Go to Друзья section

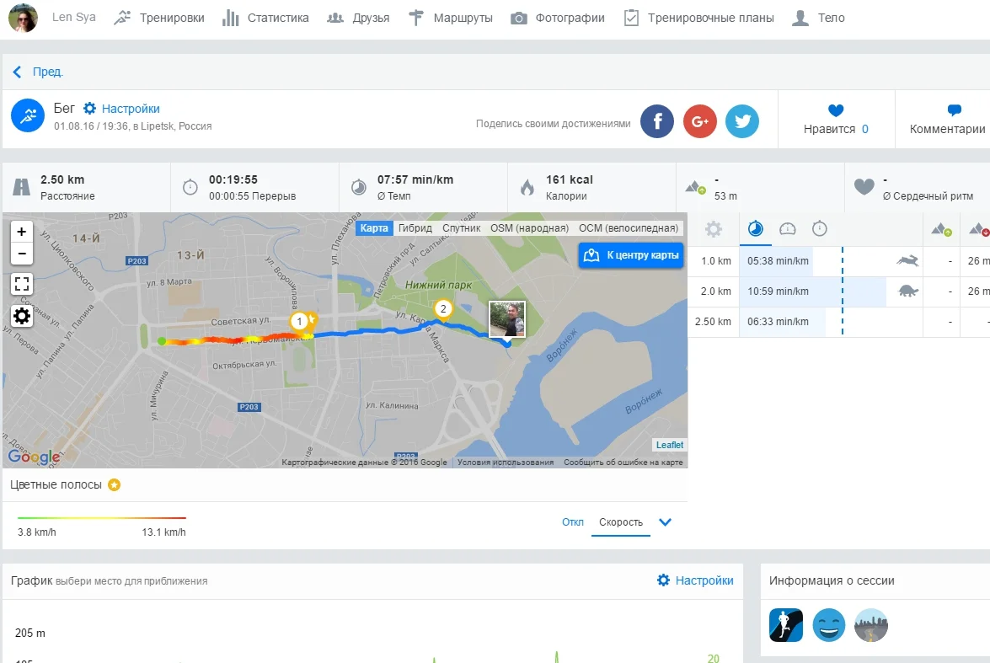click(358, 18)
